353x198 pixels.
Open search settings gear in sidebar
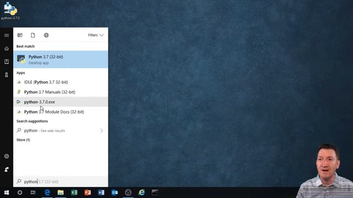coord(7,156)
